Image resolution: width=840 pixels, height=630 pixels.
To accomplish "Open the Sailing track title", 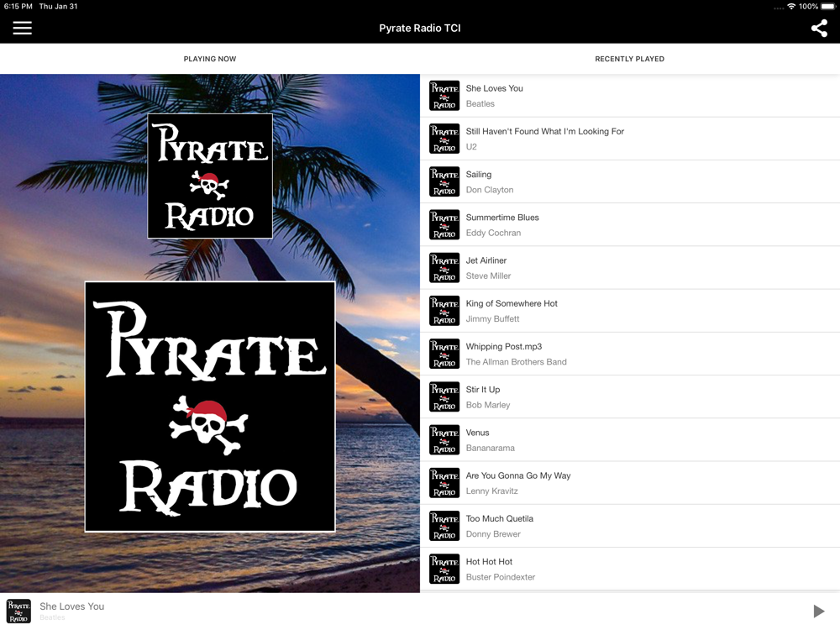I will 479,175.
